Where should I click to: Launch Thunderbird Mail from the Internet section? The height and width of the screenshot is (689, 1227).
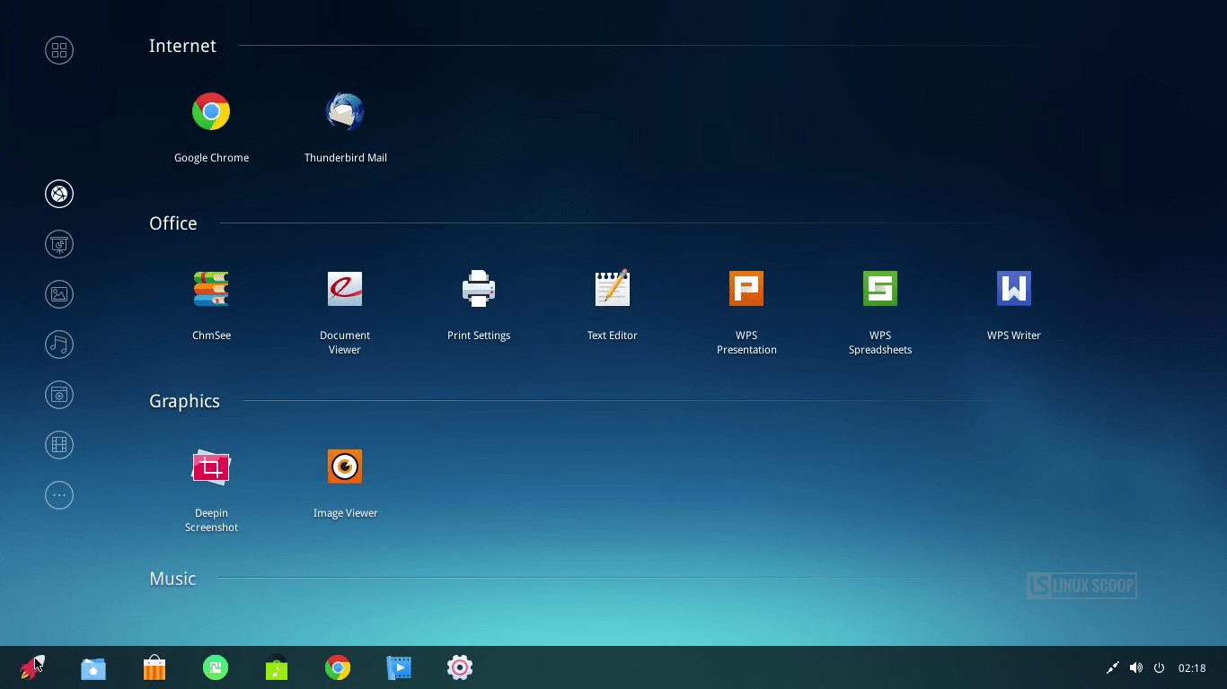click(345, 112)
